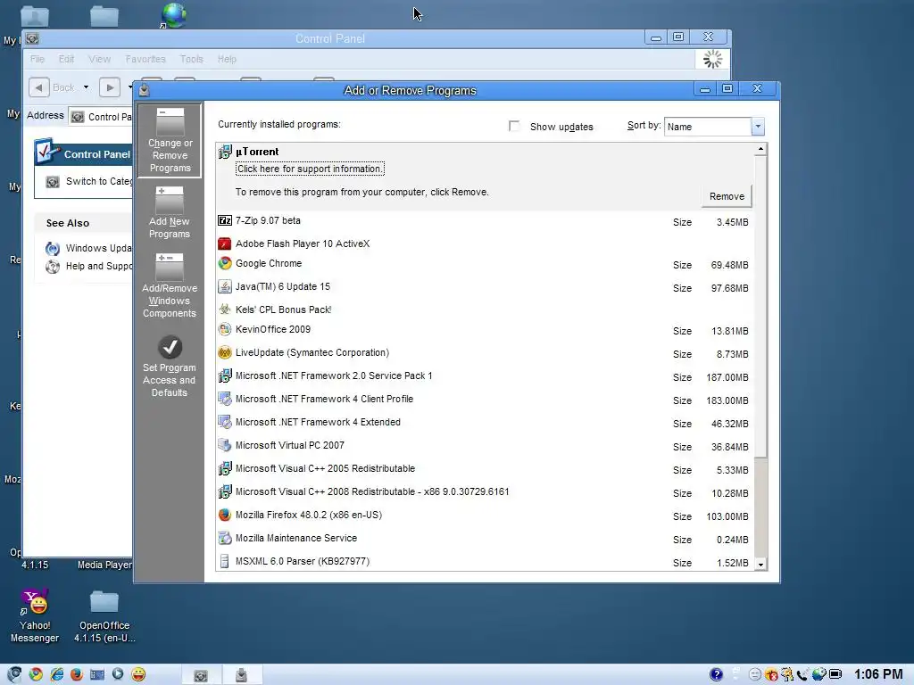This screenshot has height=685, width=914.
Task: Click the Microsoft Virtual PC 2007 icon
Action: coord(224,445)
